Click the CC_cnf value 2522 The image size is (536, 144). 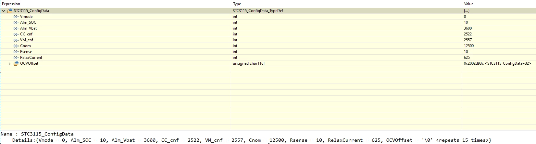[x=468, y=34]
